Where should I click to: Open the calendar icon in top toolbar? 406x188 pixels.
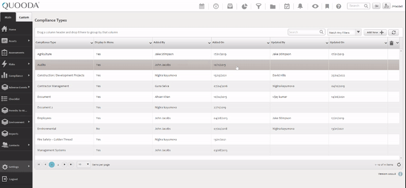tap(201, 6)
